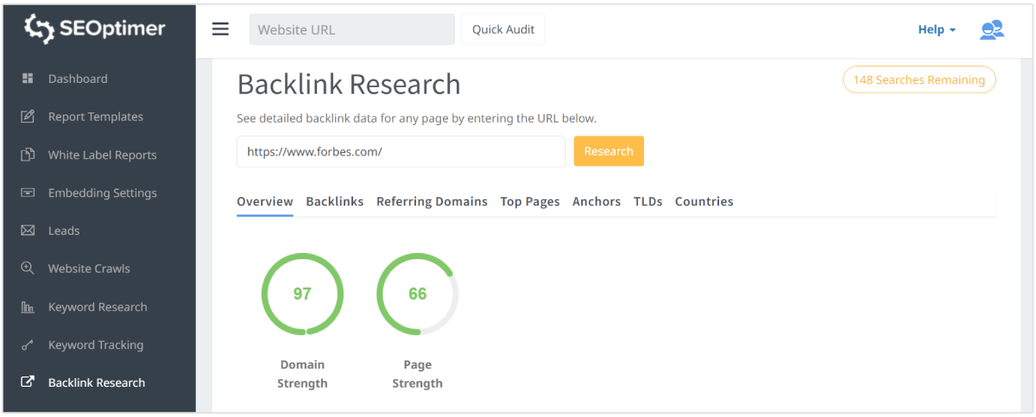This screenshot has width=1036, height=417.
Task: Click the Quick Audit button
Action: (503, 29)
